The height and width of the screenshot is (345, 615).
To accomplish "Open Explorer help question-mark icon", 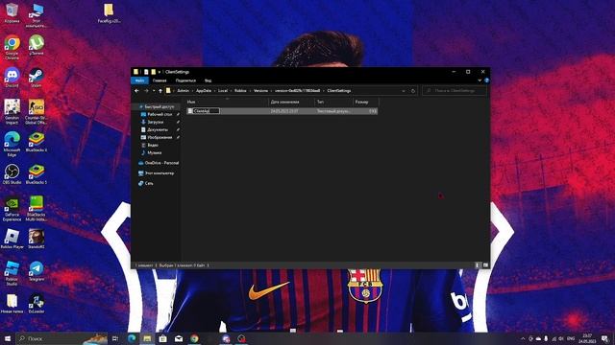I will coord(487,80).
